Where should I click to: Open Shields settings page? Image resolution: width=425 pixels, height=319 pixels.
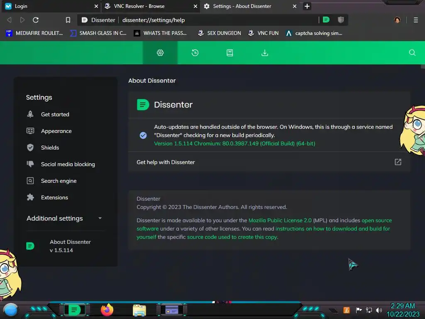click(50, 147)
